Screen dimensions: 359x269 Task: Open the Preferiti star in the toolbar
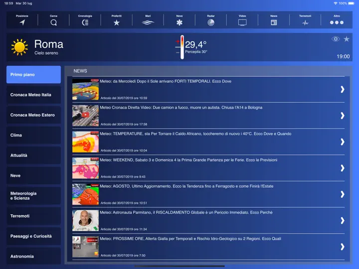point(117,22)
